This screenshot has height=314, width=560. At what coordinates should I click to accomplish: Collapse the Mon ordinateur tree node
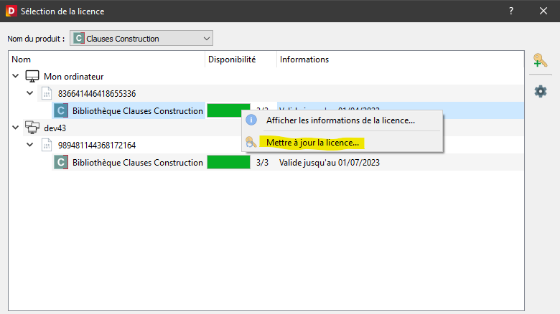[16, 76]
